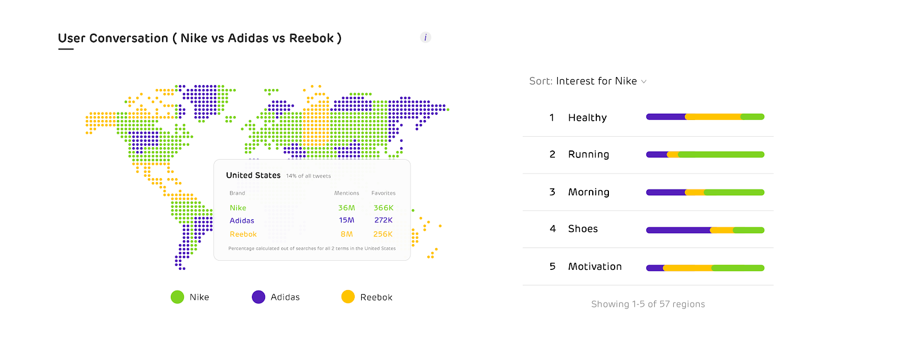Click the Morning topic label
Viewport: 920px width, 348px height.
coord(588,192)
